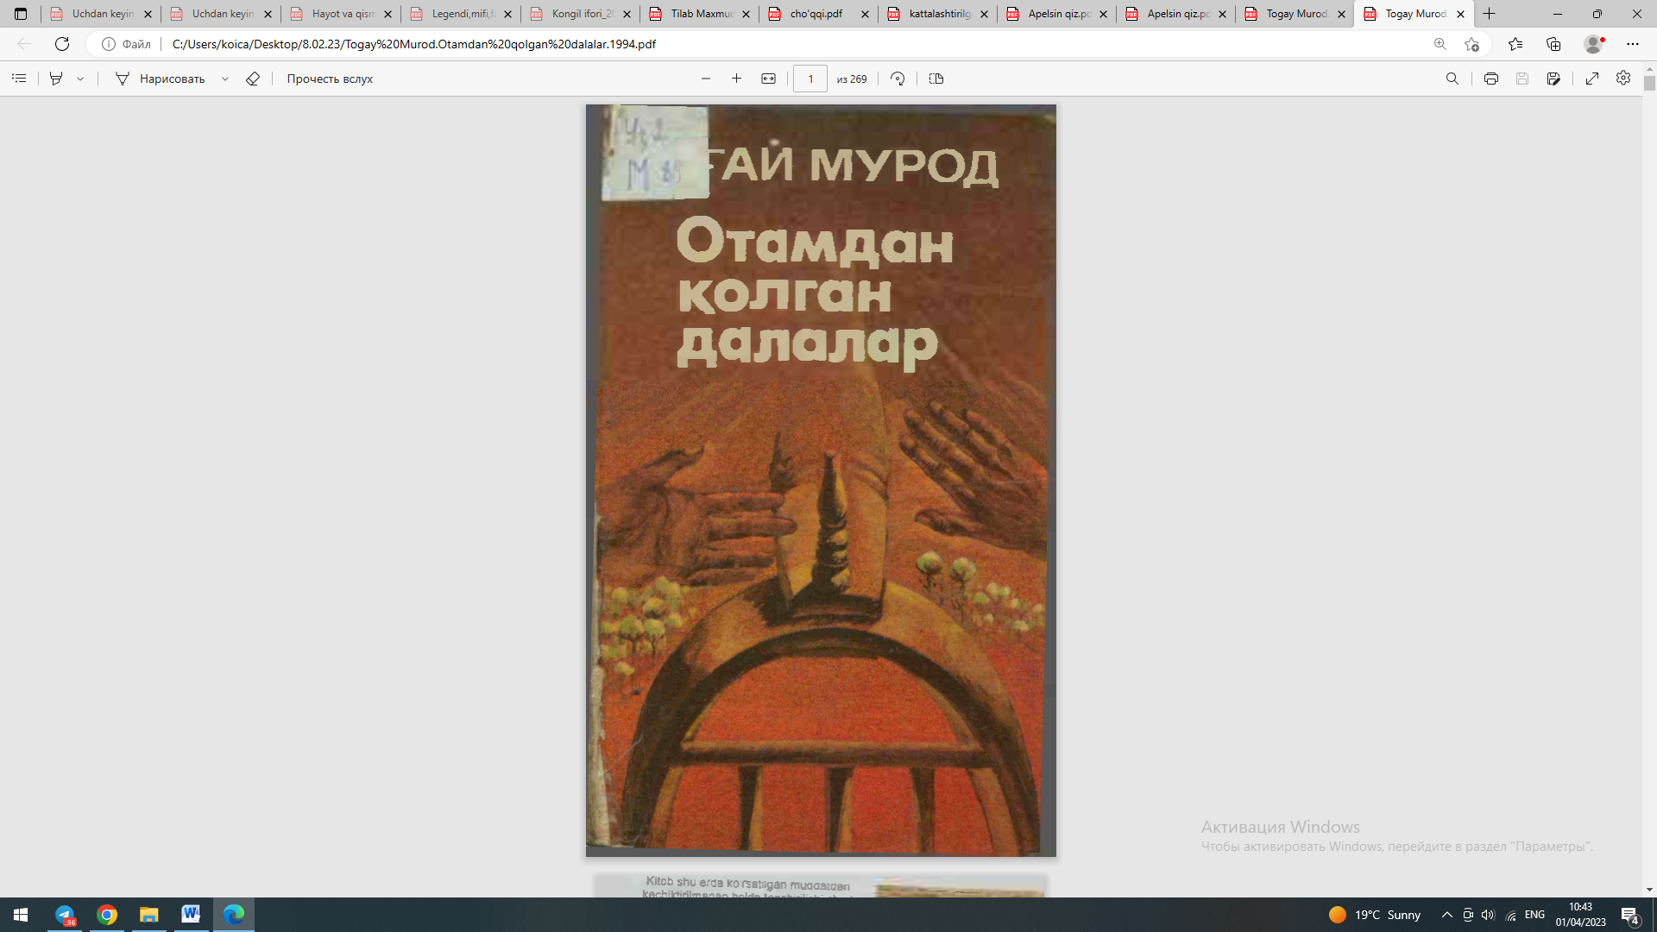Zoom out with the minus button
Image resolution: width=1657 pixels, height=932 pixels.
[706, 79]
